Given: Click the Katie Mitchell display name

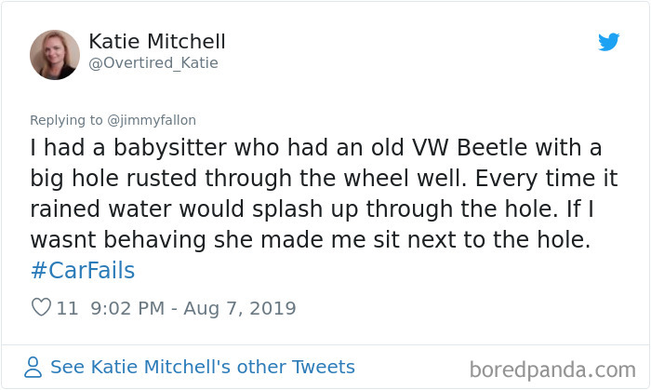Looking at the screenshot, I should [x=157, y=42].
